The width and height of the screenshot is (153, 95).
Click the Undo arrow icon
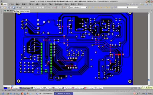point(58,7)
